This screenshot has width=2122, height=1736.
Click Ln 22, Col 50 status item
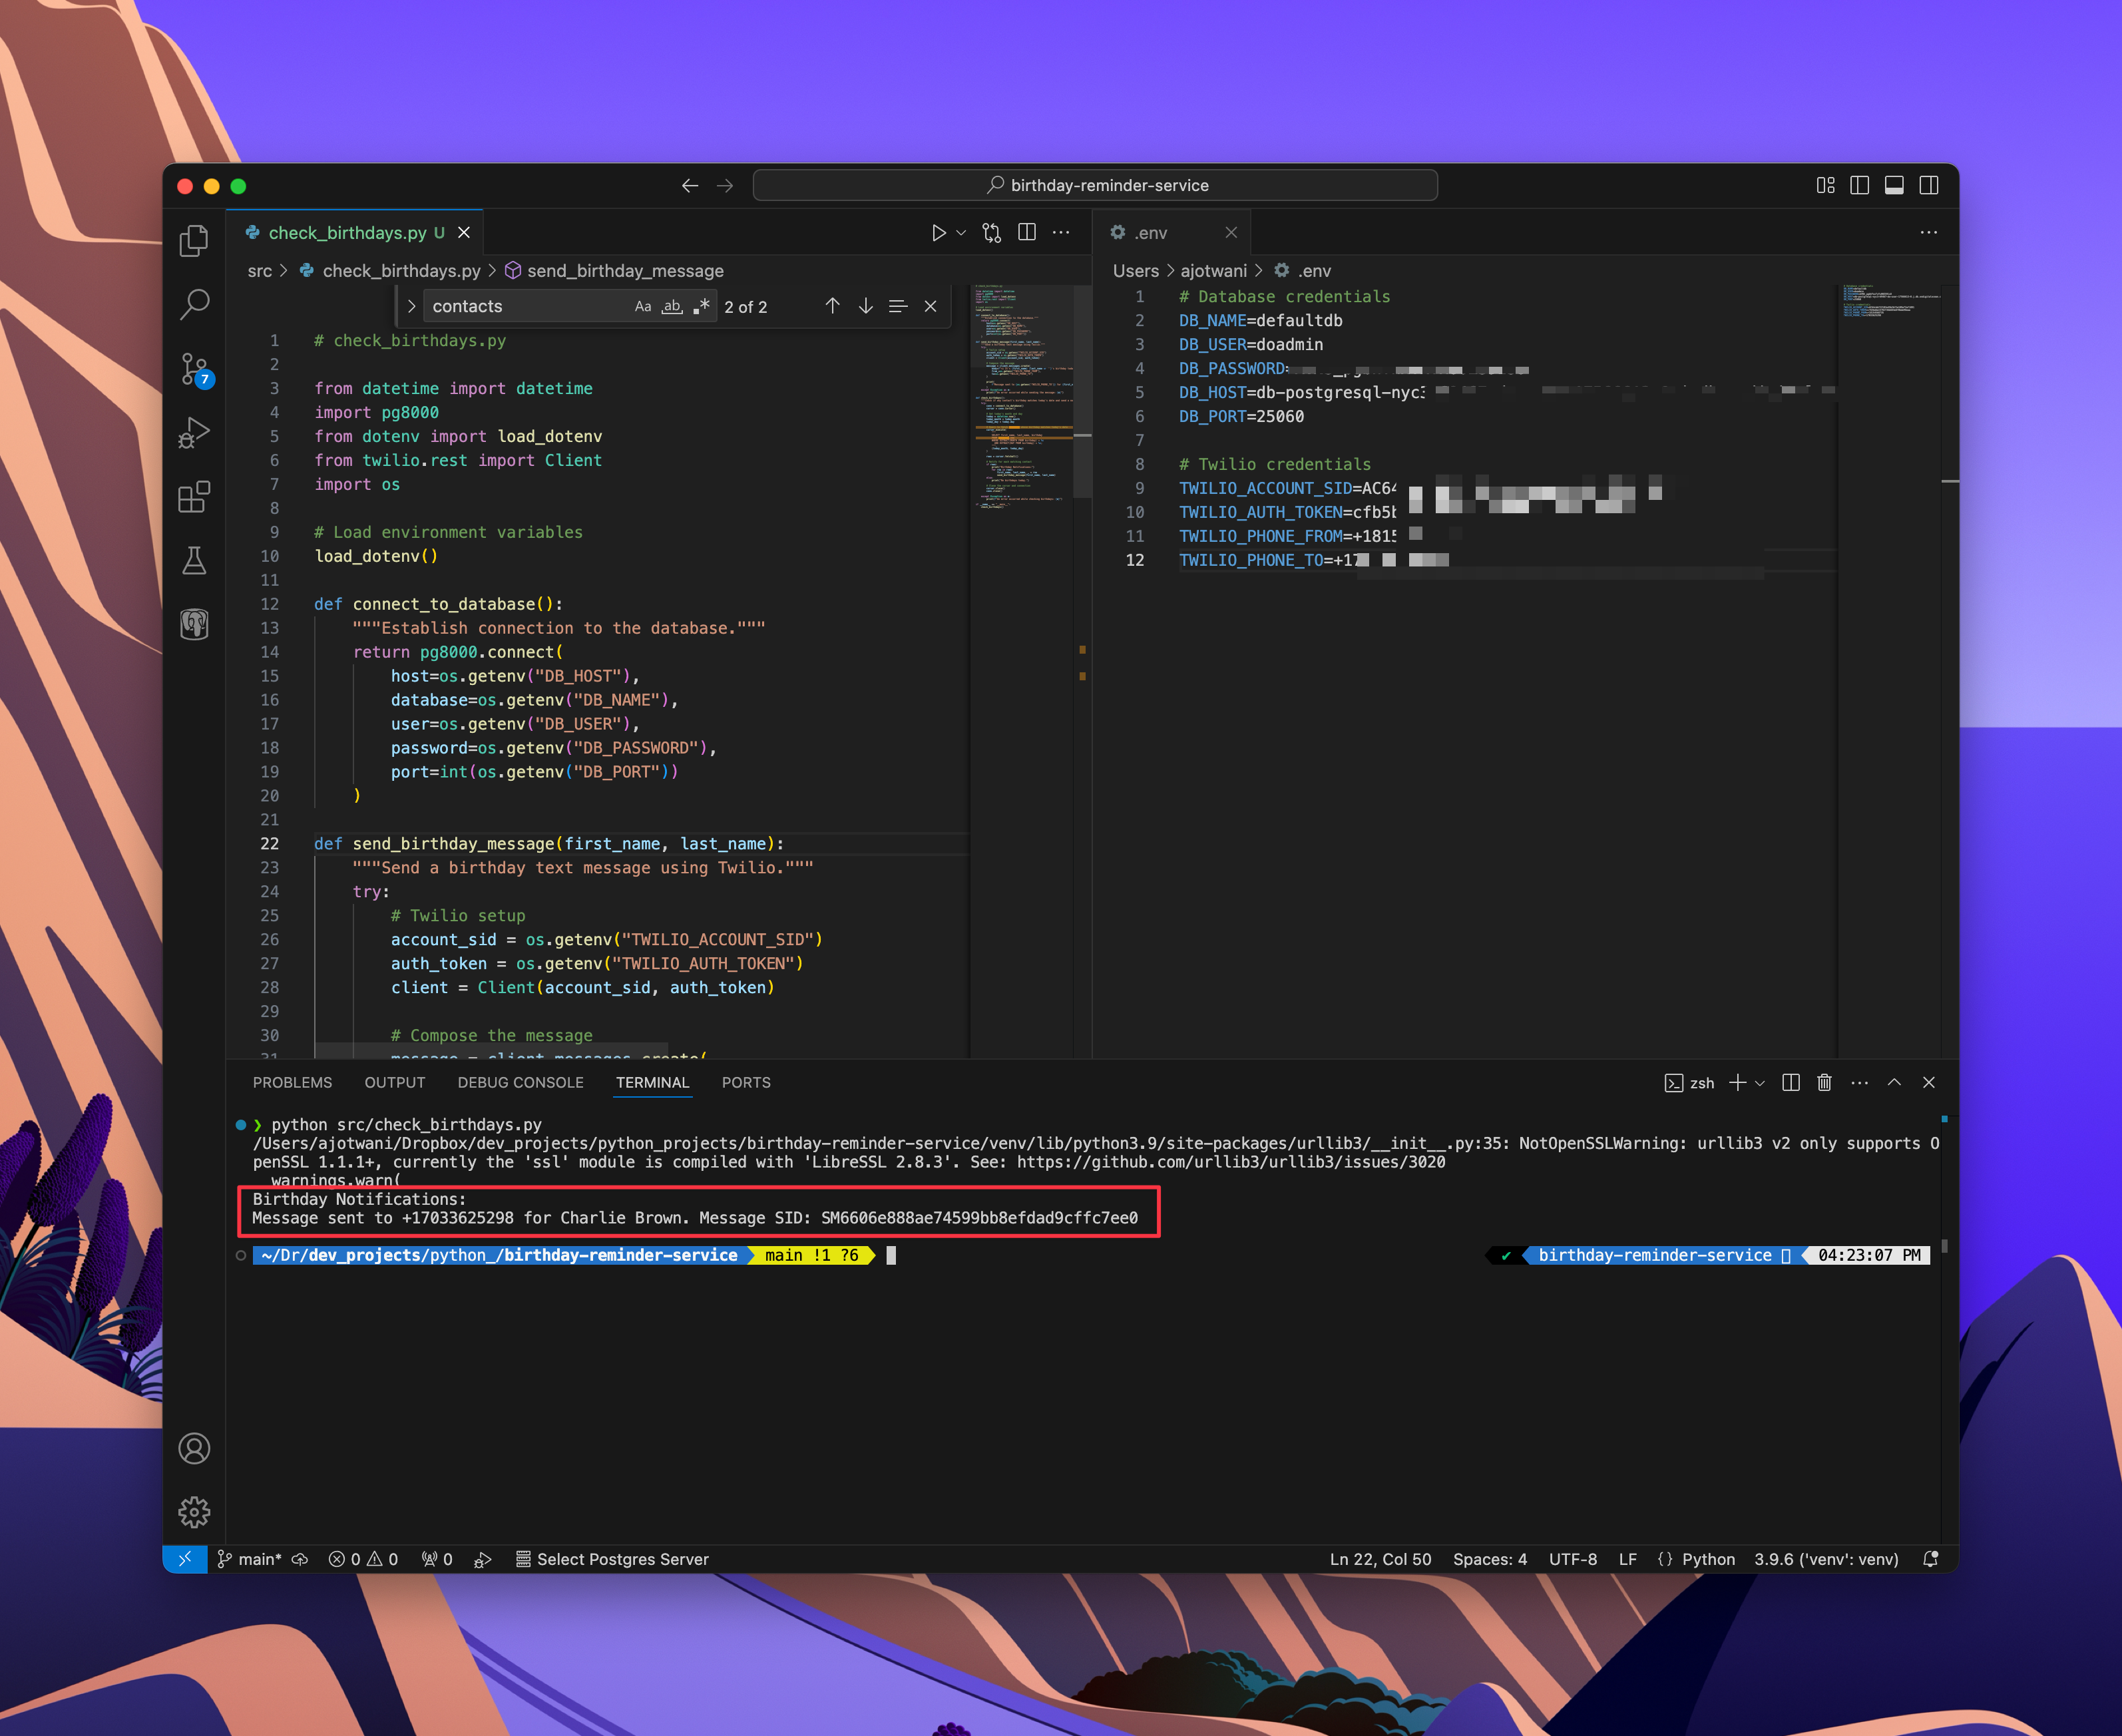(x=1380, y=1559)
